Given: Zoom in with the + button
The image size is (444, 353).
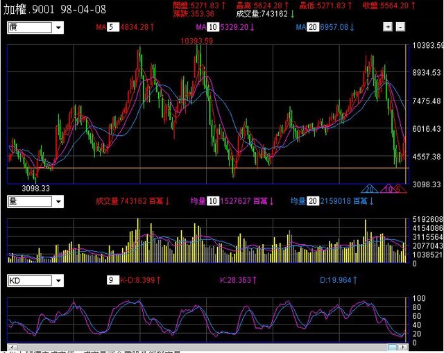Looking at the screenshot, I should 388,27.
